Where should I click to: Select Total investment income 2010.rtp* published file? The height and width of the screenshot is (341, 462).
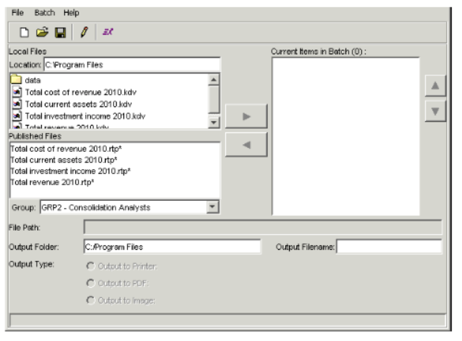pyautogui.click(x=71, y=170)
